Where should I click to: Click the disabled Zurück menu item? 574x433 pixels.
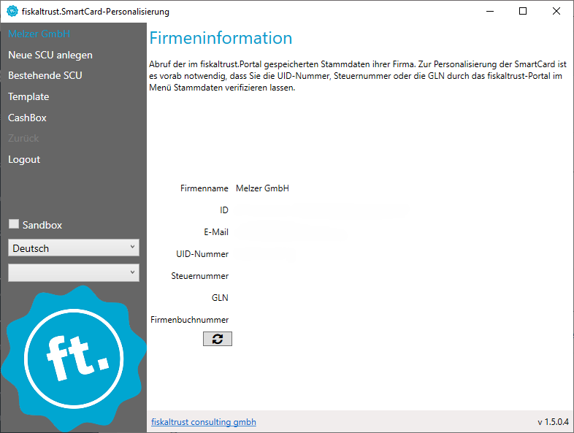click(23, 138)
